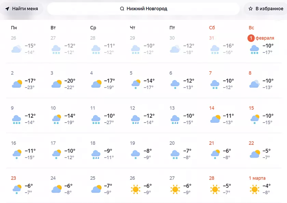Screen dimensions: 287x203
Task: Click the Нижний Новгород search field
Action: [x=143, y=9]
